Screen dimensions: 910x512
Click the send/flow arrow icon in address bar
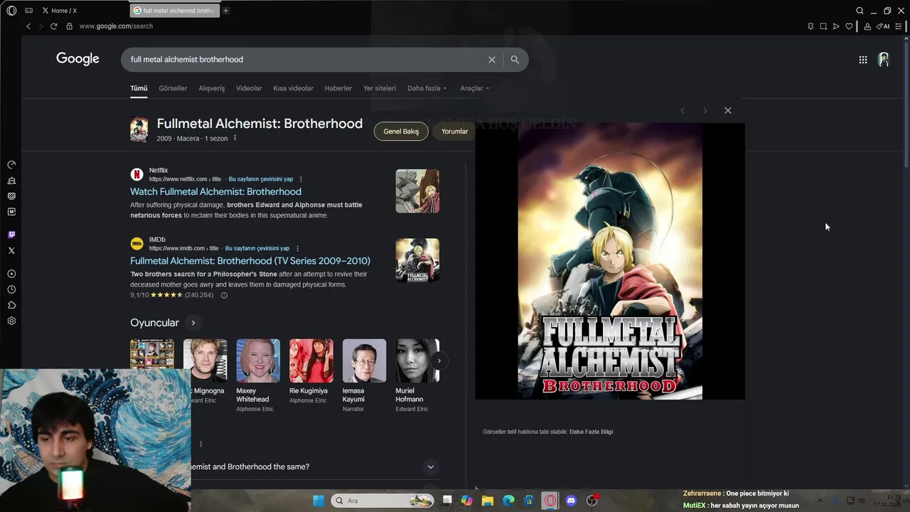[836, 26]
